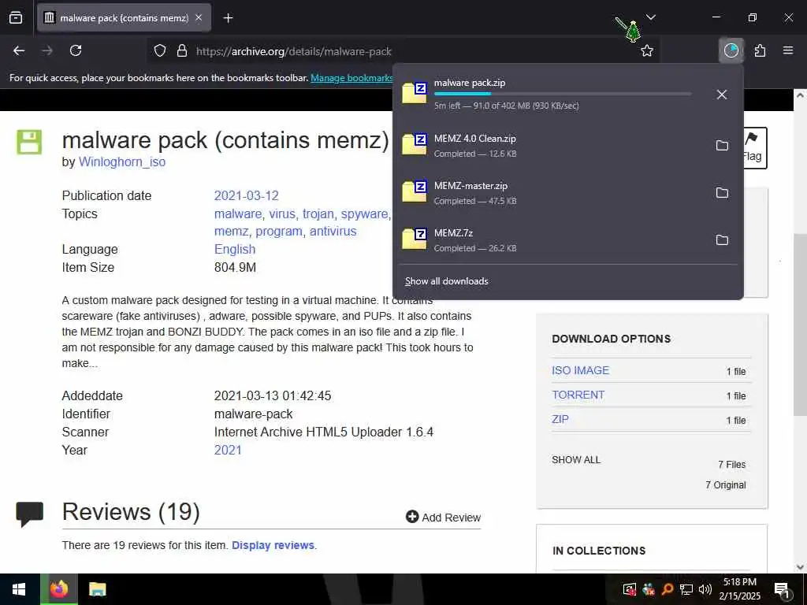
Task: Show MEMZ 4.0 Clean.zip in folder
Action: 722,146
